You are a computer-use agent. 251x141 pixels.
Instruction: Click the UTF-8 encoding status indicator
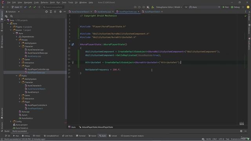pyautogui.click(x=221, y=139)
